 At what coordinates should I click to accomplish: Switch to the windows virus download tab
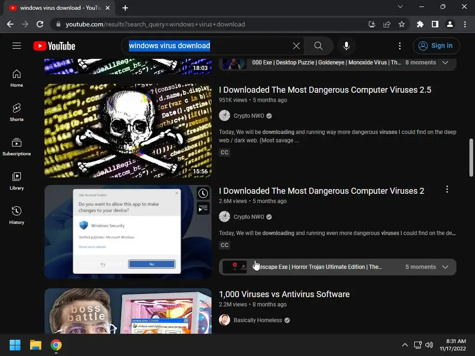[59, 8]
